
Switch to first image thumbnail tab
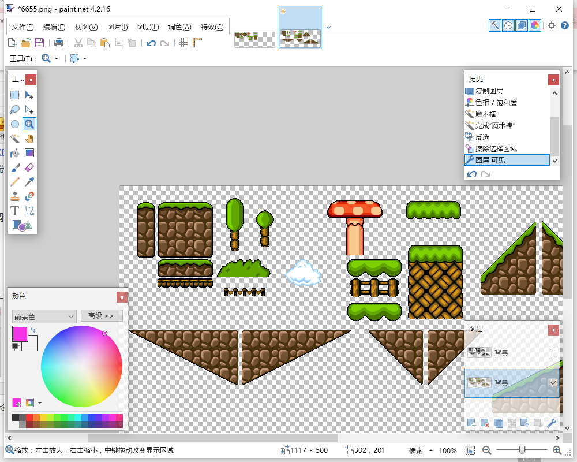[x=254, y=40]
